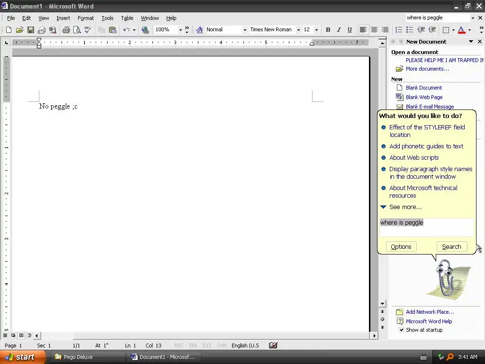The width and height of the screenshot is (485, 364).
Task: Click the More documents… link
Action: coord(427,69)
